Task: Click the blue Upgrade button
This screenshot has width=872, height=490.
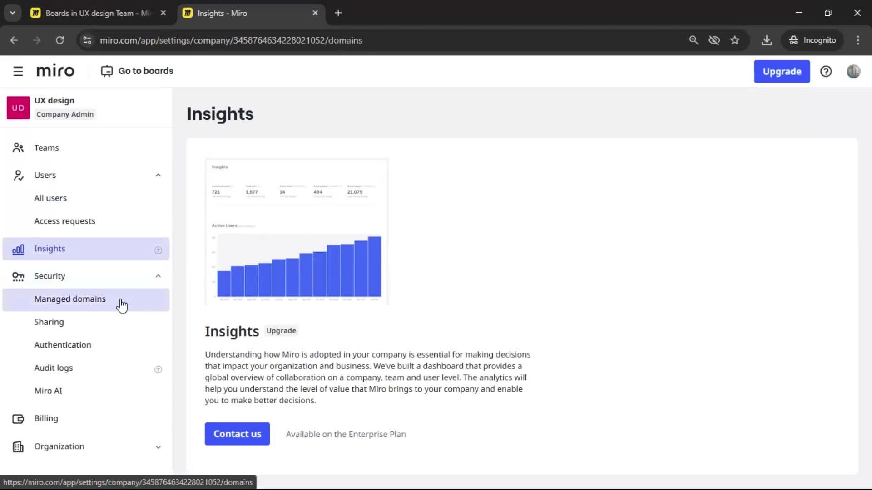Action: click(782, 71)
